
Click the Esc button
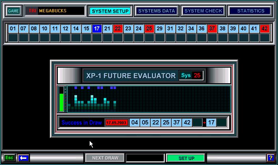[9, 158]
